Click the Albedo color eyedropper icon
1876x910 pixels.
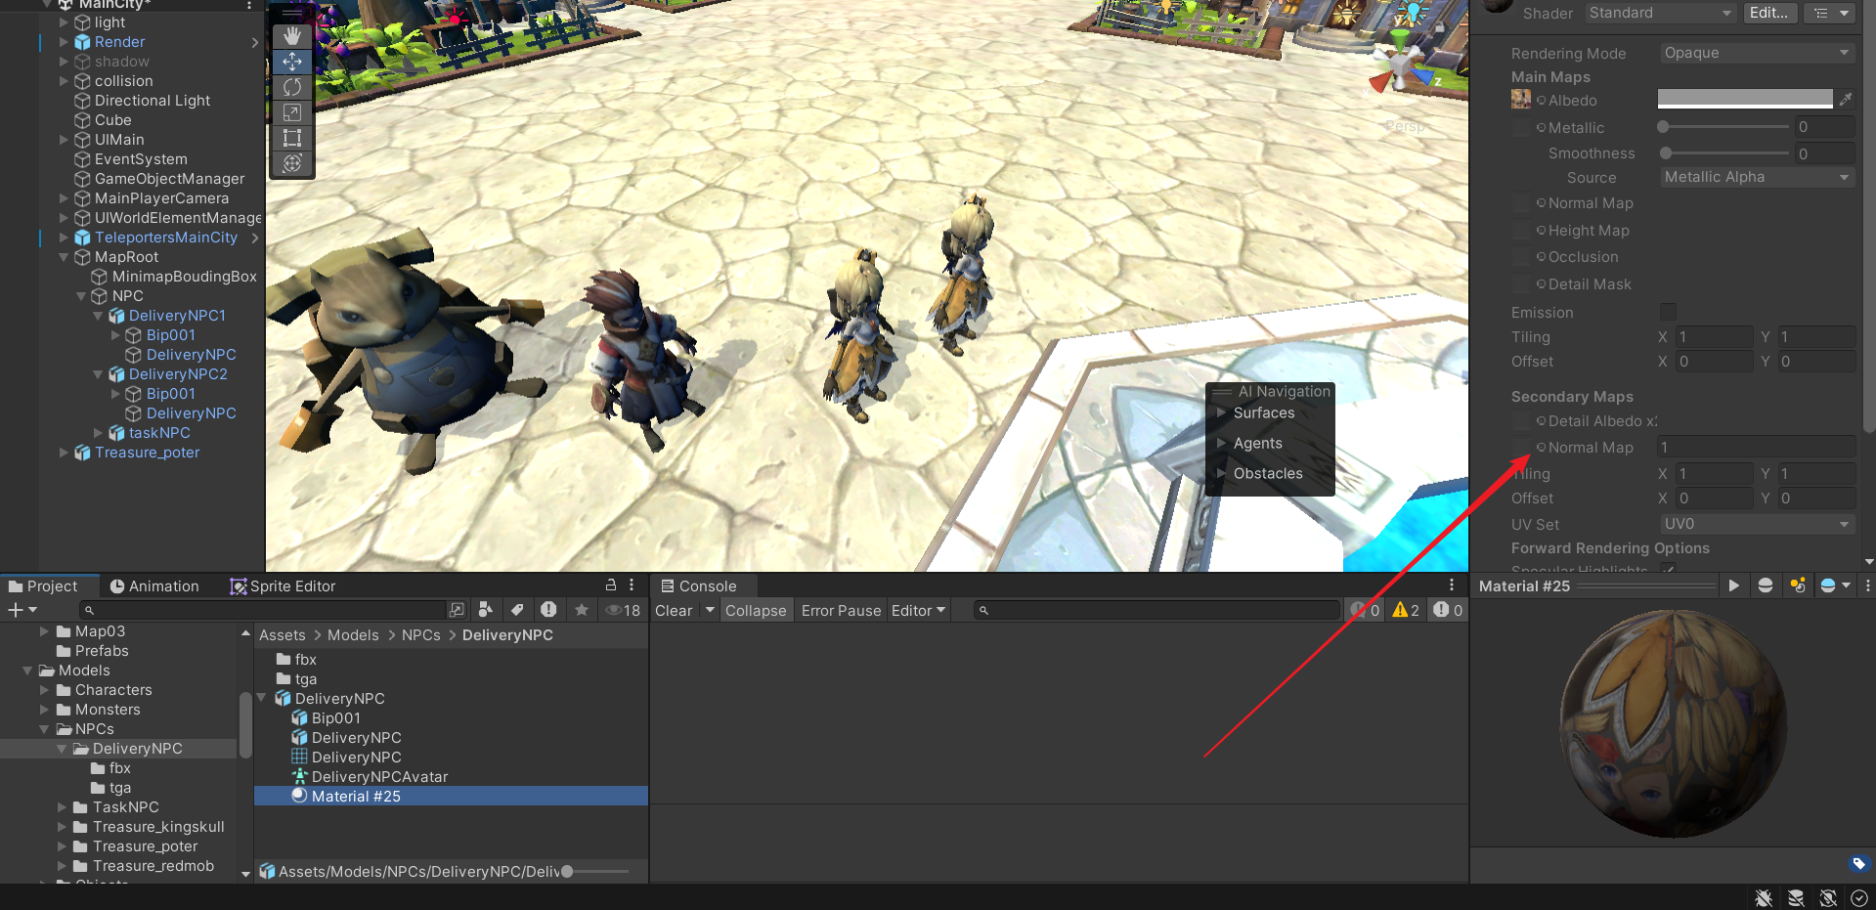pos(1845,100)
